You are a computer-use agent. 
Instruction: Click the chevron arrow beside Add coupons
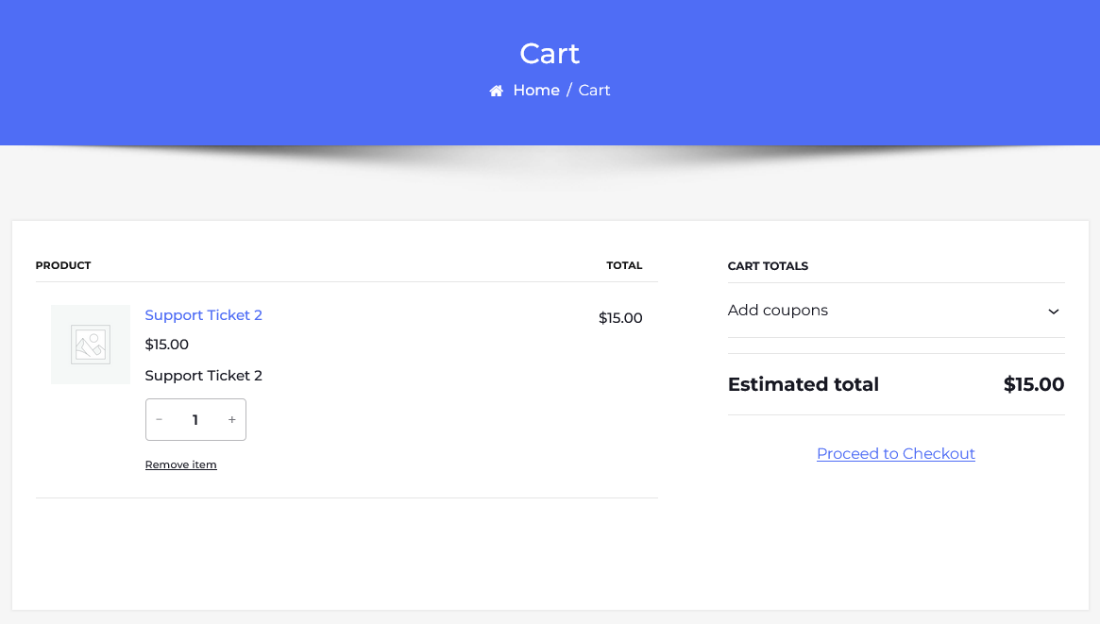pyautogui.click(x=1054, y=312)
